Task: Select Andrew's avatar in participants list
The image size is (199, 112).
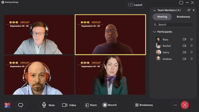Action: (x=158, y=59)
